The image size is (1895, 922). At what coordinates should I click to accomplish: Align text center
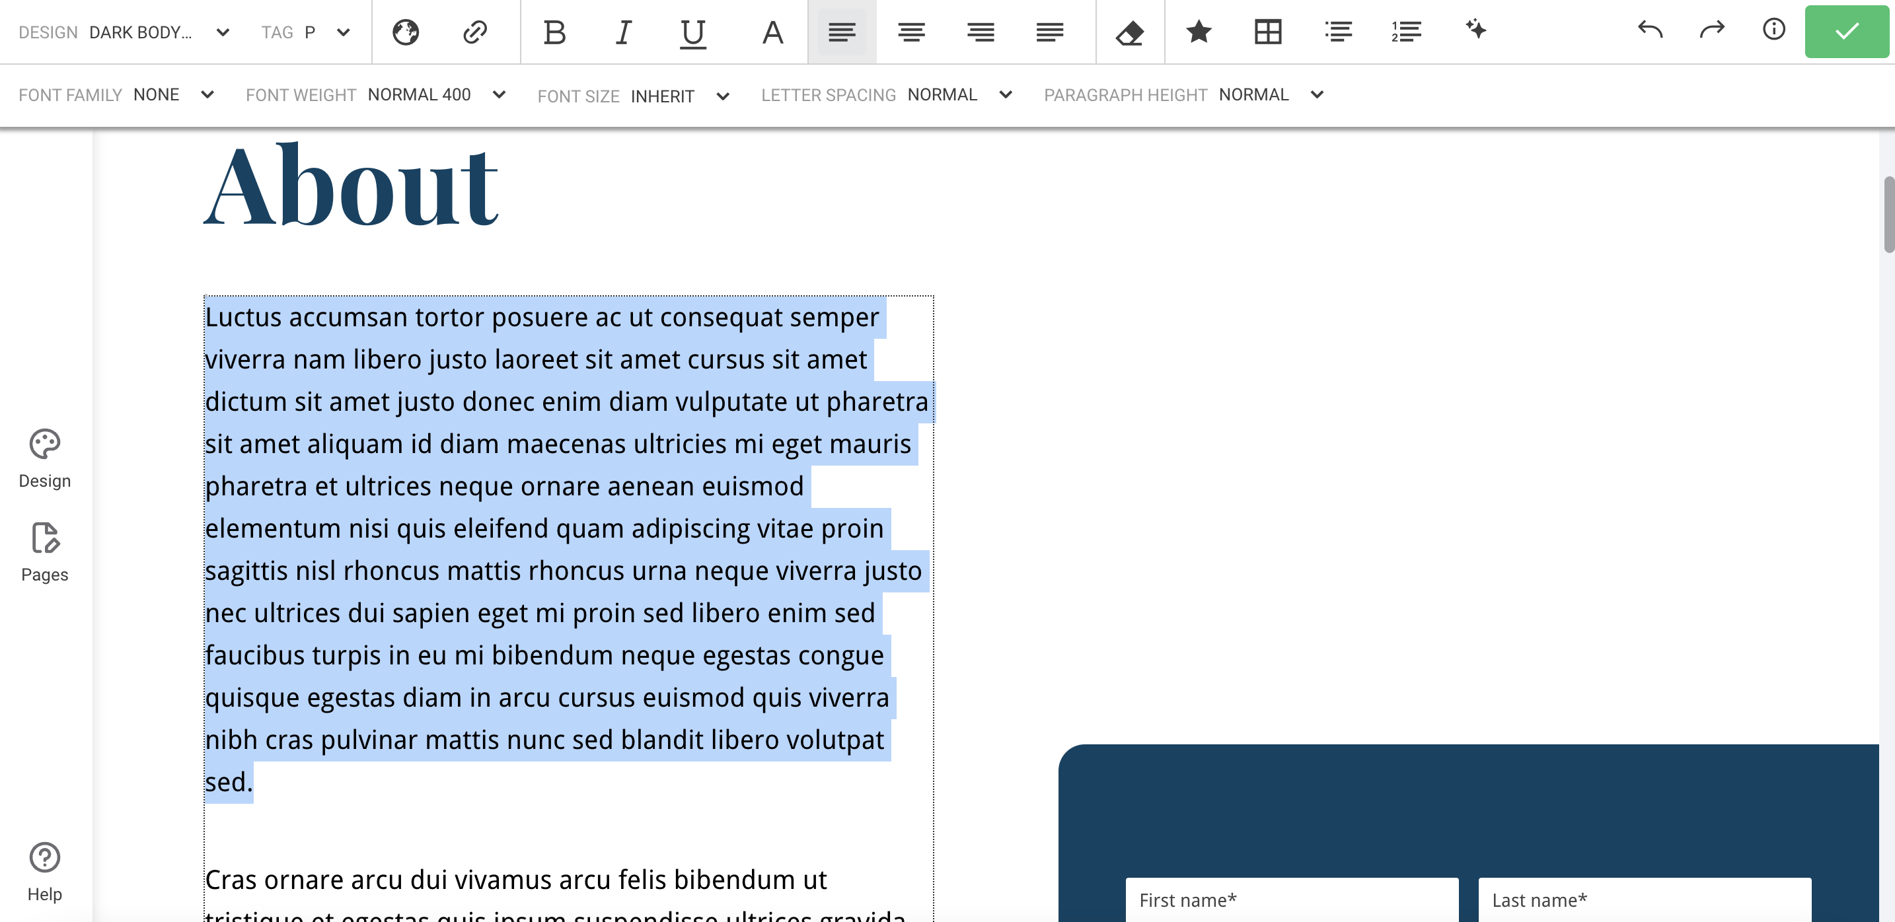point(911,32)
